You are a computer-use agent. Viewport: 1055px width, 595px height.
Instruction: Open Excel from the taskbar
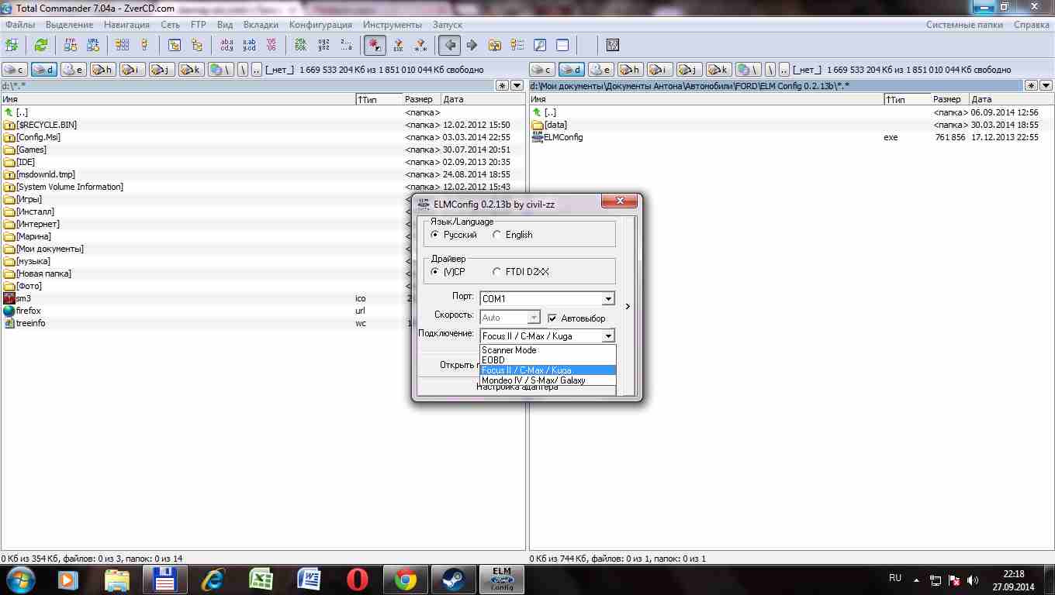pyautogui.click(x=261, y=580)
